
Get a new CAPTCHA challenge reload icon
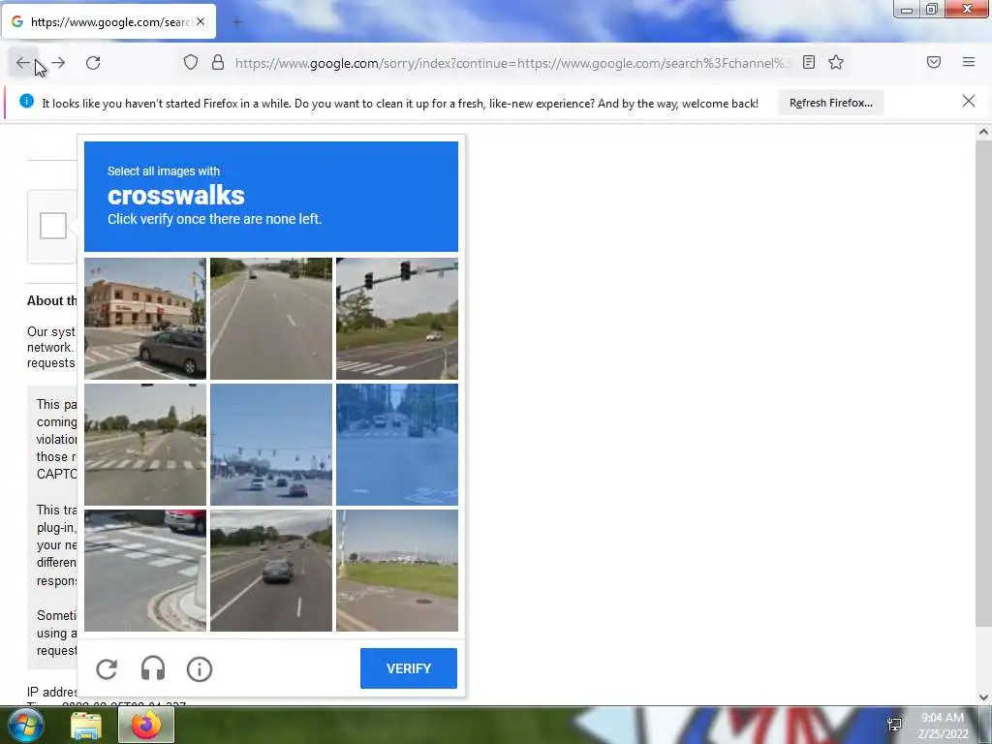(x=107, y=668)
